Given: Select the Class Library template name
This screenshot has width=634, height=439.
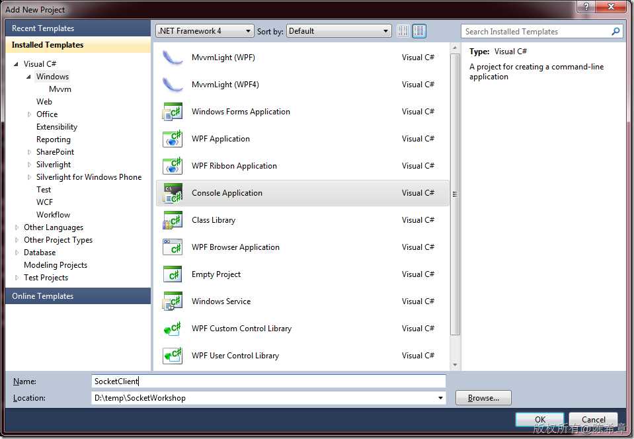Looking at the screenshot, I should pyautogui.click(x=214, y=220).
